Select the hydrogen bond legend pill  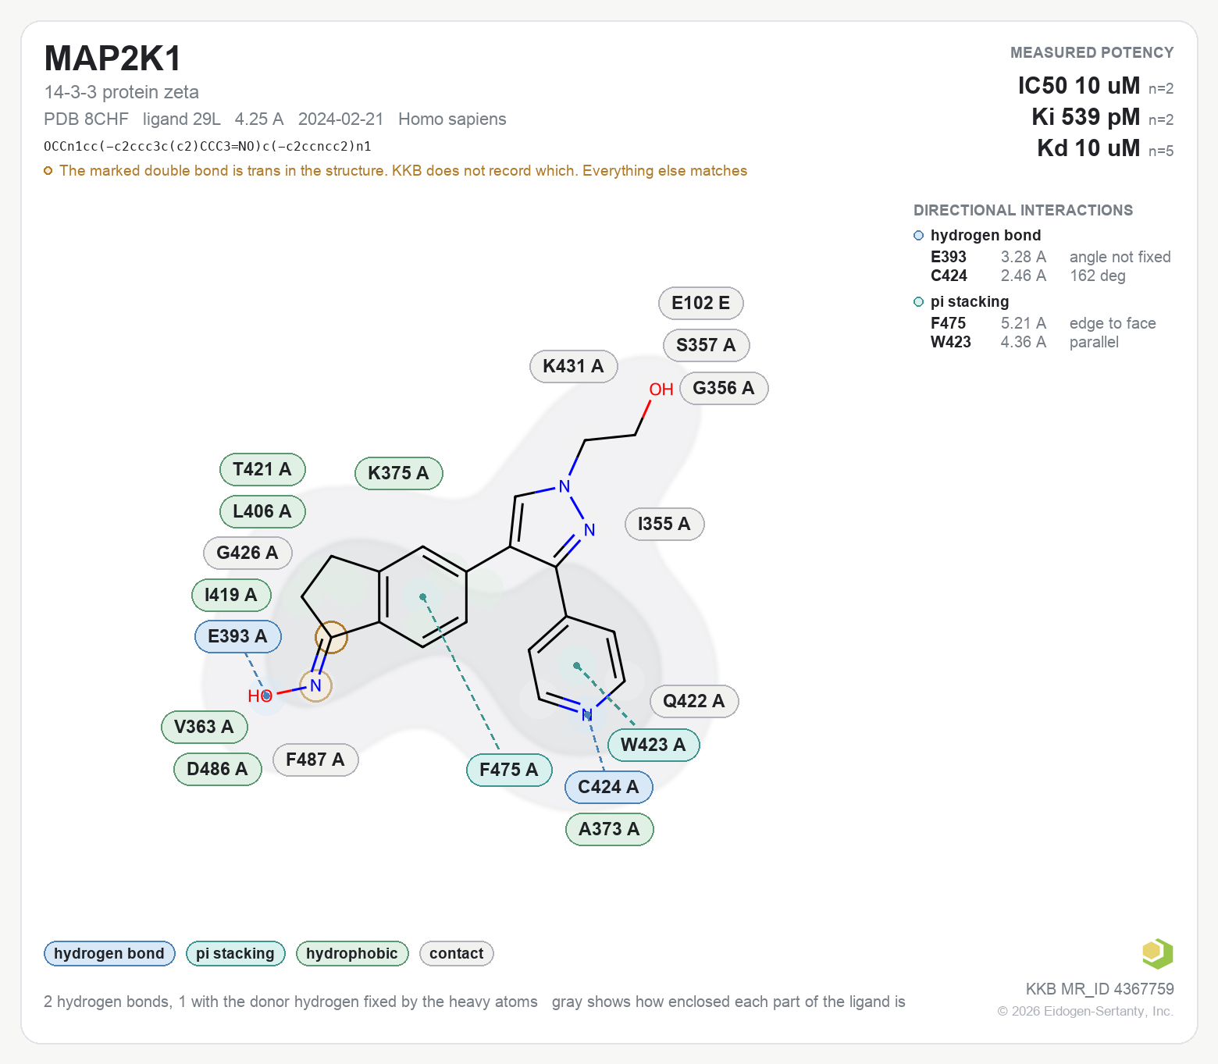(109, 953)
